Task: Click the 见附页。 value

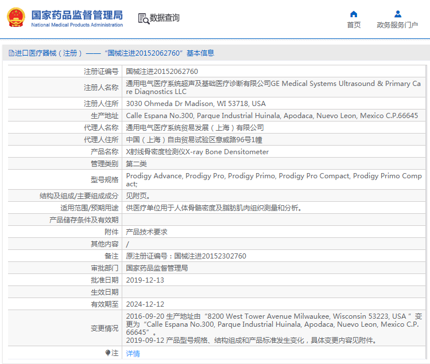Action: (x=138, y=196)
